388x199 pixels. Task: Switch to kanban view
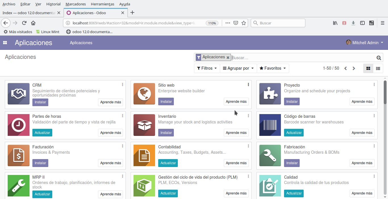[368, 68]
